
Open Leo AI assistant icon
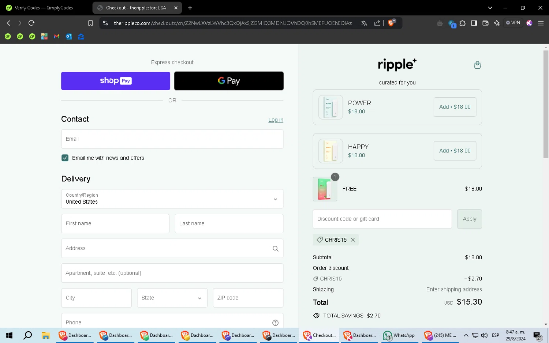pos(497,23)
